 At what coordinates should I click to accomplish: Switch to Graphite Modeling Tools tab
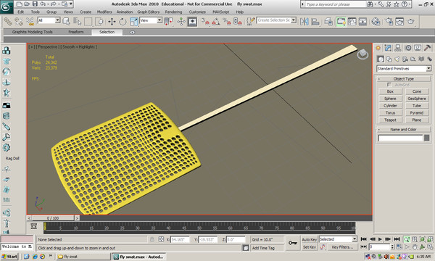pos(33,32)
